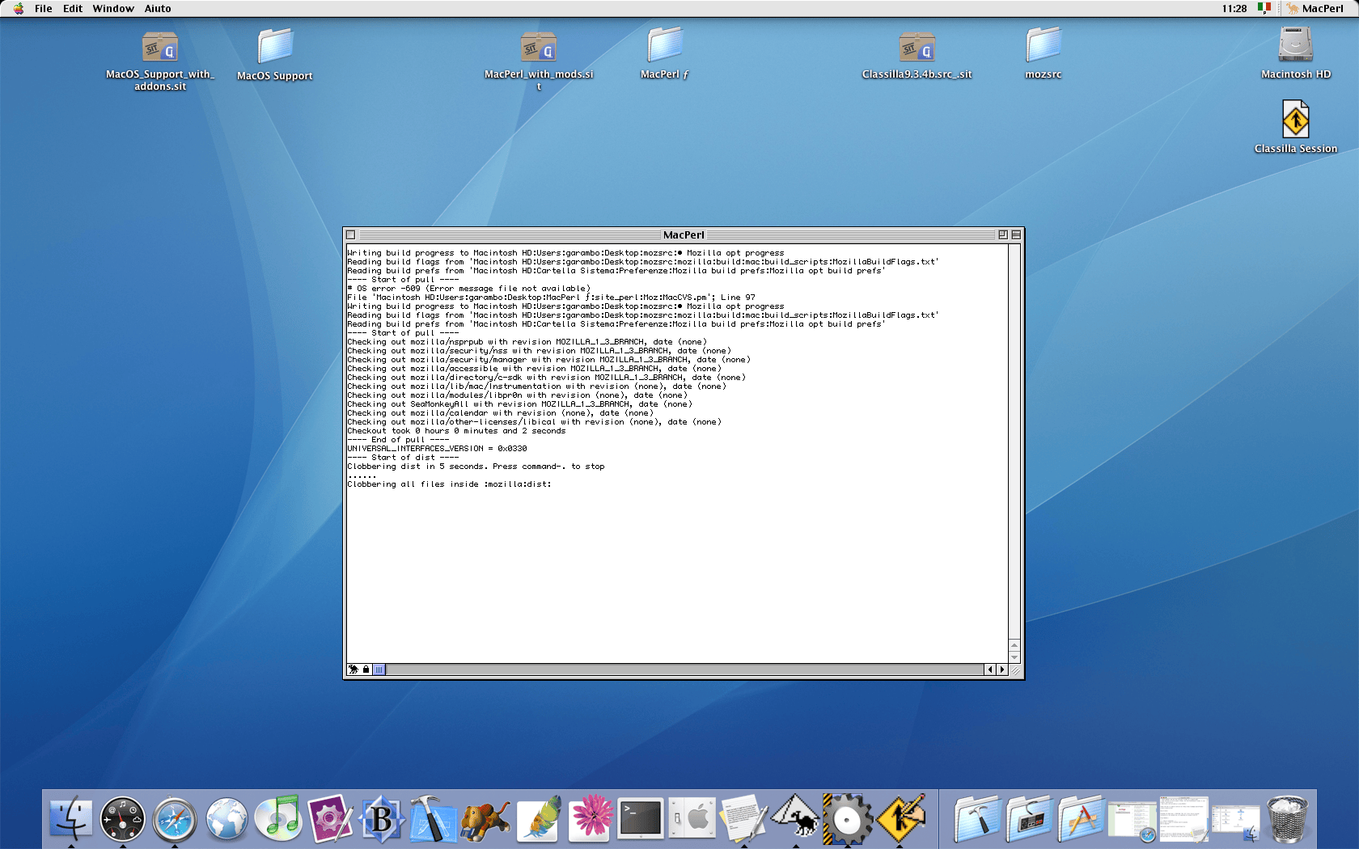This screenshot has height=849, width=1359.
Task: Open the Applications folder in Dock
Action: [1081, 818]
